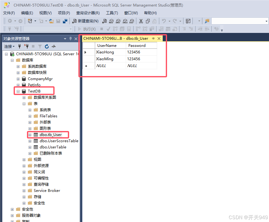Click the Disconnect plug icon with red X
Viewport: 269px width, 222px height.
point(26,46)
